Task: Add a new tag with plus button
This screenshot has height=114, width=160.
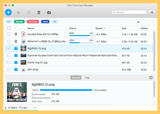Action: pos(55,22)
